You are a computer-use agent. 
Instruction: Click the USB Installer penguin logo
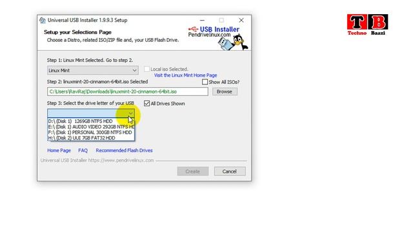coord(233,42)
